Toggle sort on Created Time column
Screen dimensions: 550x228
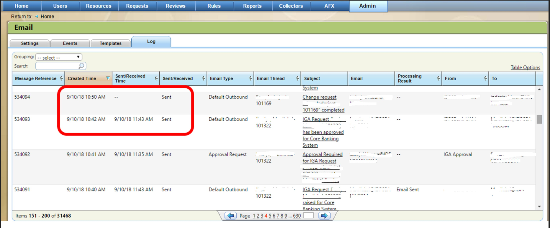point(108,78)
